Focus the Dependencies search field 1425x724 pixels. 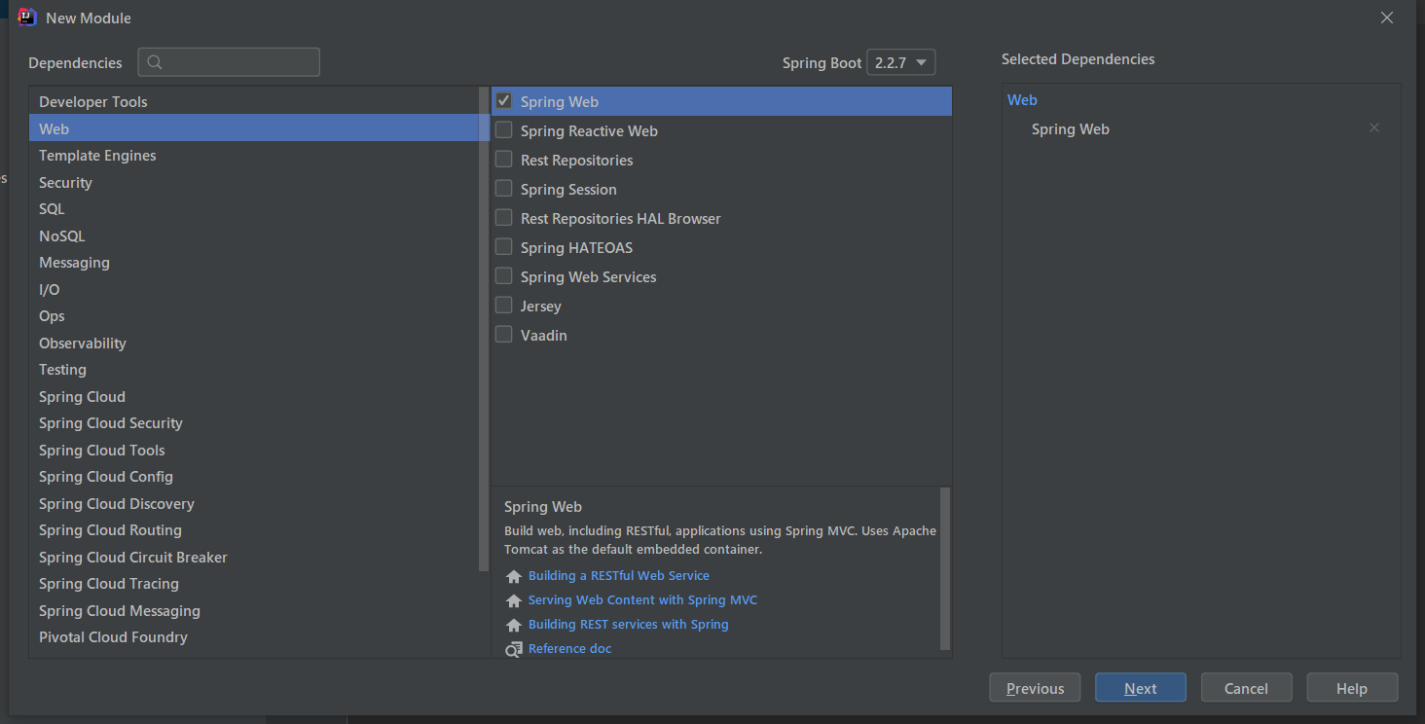point(229,62)
